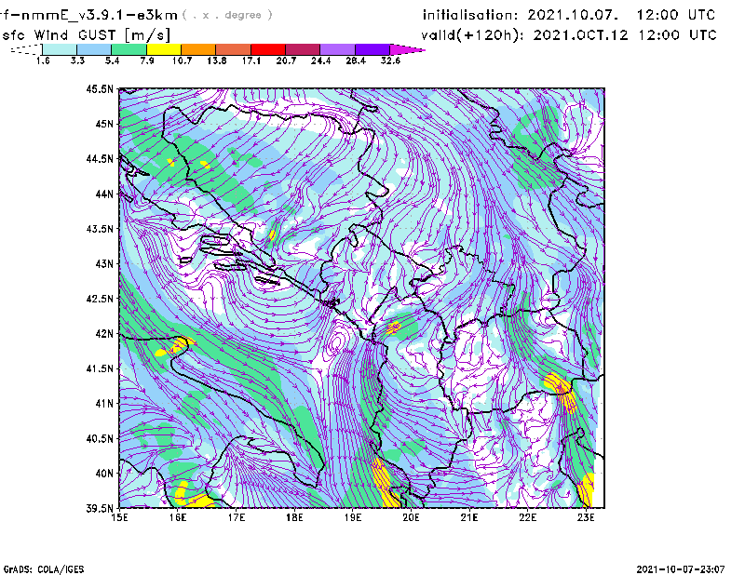This screenshot has height=575, width=745.
Task: Click the 45.5N latitude label
Action: coord(100,88)
